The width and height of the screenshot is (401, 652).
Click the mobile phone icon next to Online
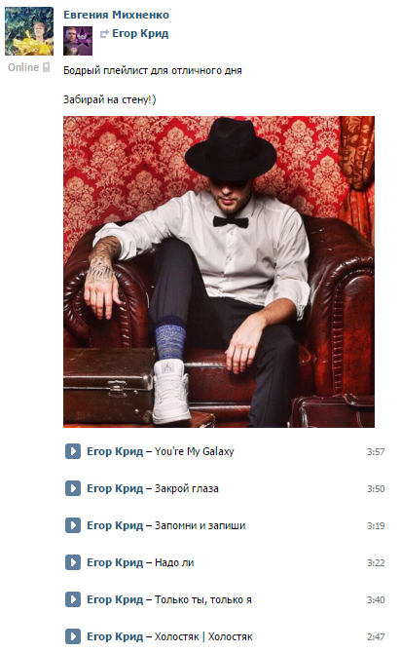click(46, 67)
